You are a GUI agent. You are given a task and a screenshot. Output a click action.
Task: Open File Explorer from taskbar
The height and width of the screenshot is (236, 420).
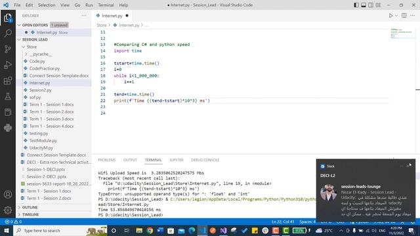click(x=139, y=230)
